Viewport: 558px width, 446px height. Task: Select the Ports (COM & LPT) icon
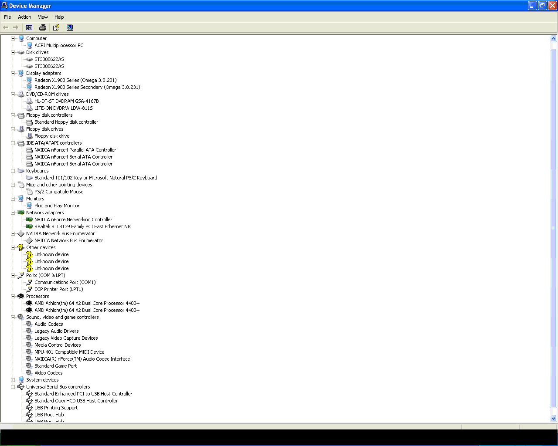pyautogui.click(x=21, y=275)
